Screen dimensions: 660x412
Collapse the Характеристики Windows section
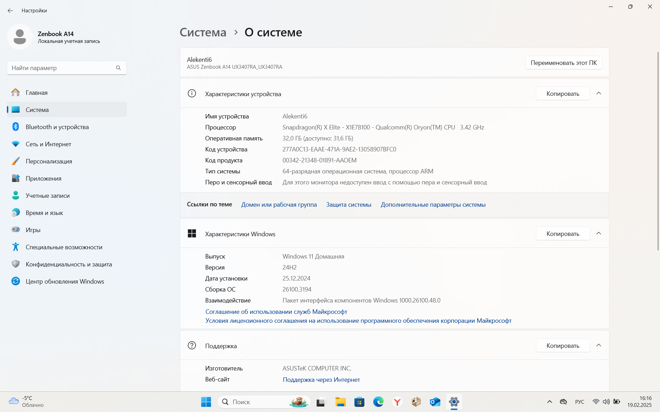pyautogui.click(x=599, y=233)
